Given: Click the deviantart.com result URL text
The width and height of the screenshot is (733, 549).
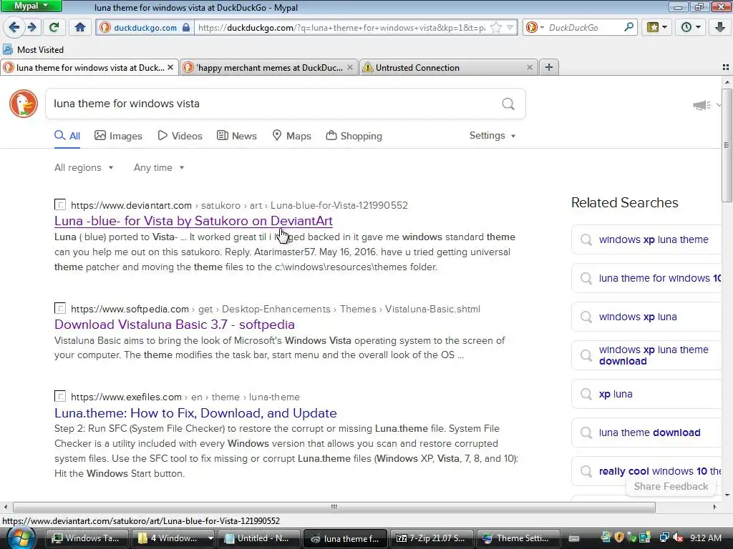Looking at the screenshot, I should tap(239, 205).
